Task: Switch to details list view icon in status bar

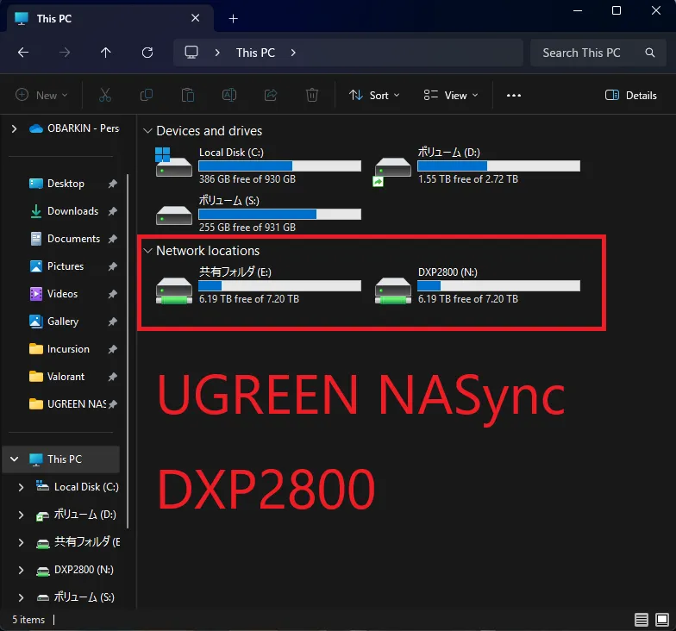Action: click(x=642, y=620)
